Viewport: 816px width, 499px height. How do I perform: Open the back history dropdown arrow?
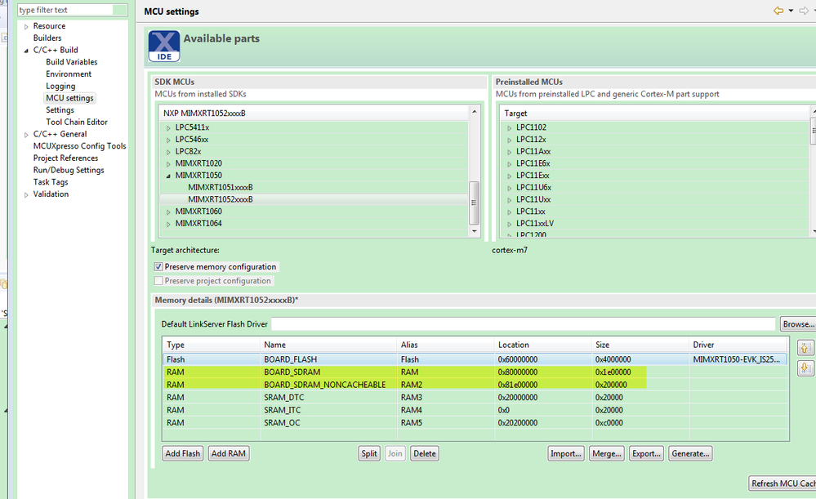coord(791,11)
